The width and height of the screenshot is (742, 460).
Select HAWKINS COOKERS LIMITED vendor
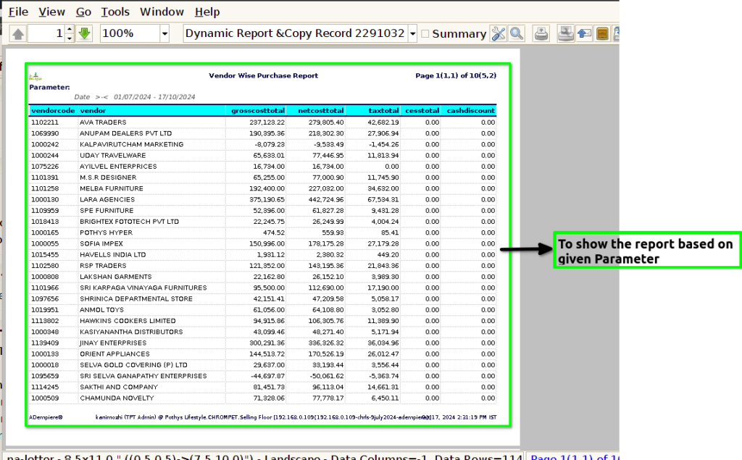tap(128, 321)
